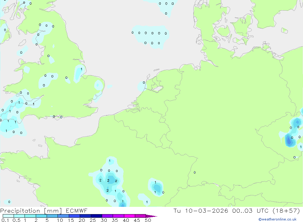
Task: Pick the 10–15 mm legend swatch
Action: [x=63, y=216]
